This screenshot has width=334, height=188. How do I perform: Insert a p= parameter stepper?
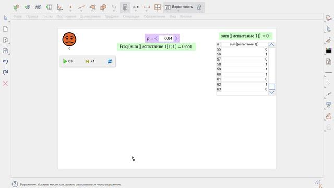pos(136,7)
